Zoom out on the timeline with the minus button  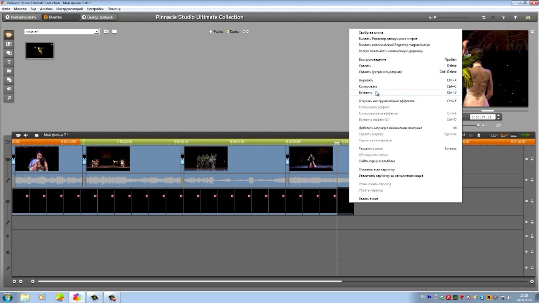tap(21, 281)
